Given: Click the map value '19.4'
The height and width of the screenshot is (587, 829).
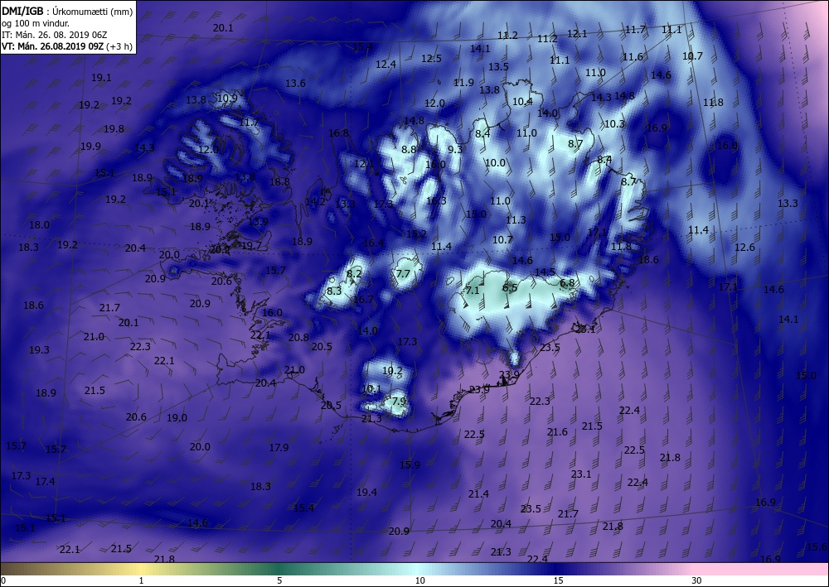Looking at the screenshot, I should 366,493.
